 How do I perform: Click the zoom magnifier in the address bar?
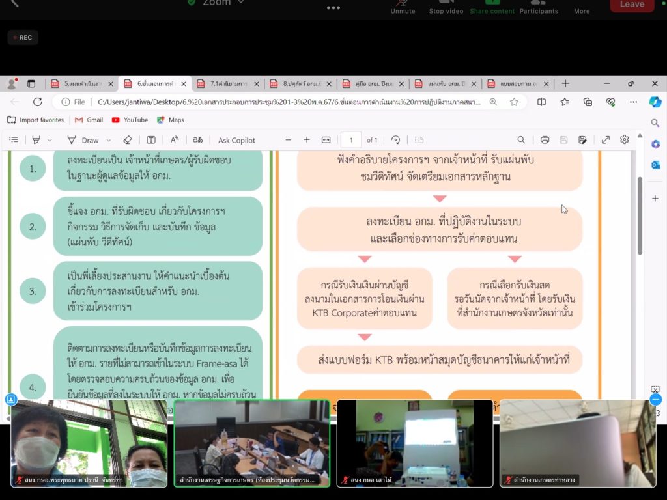pyautogui.click(x=493, y=102)
